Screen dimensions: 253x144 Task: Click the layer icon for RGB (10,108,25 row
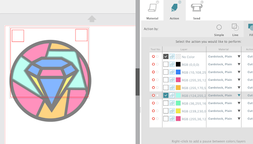tap(172, 72)
